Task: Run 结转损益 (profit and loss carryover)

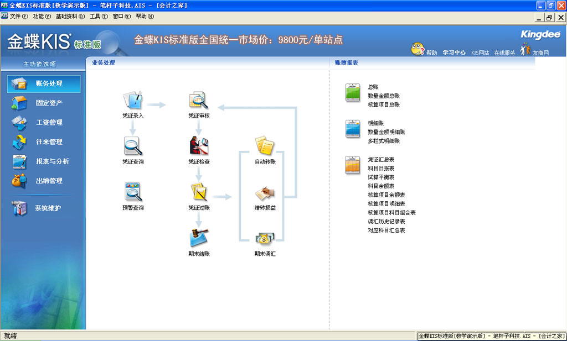Action: pyautogui.click(x=265, y=193)
